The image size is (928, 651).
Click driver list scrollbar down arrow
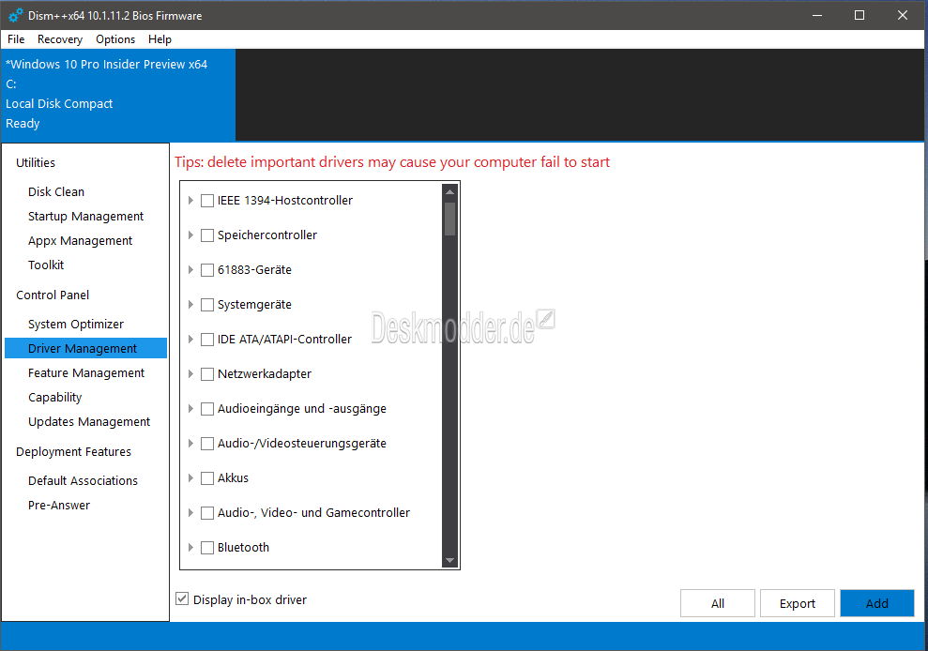[x=449, y=560]
